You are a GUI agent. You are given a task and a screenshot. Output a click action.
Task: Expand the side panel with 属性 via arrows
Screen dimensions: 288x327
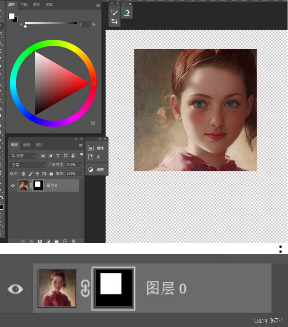click(x=100, y=139)
